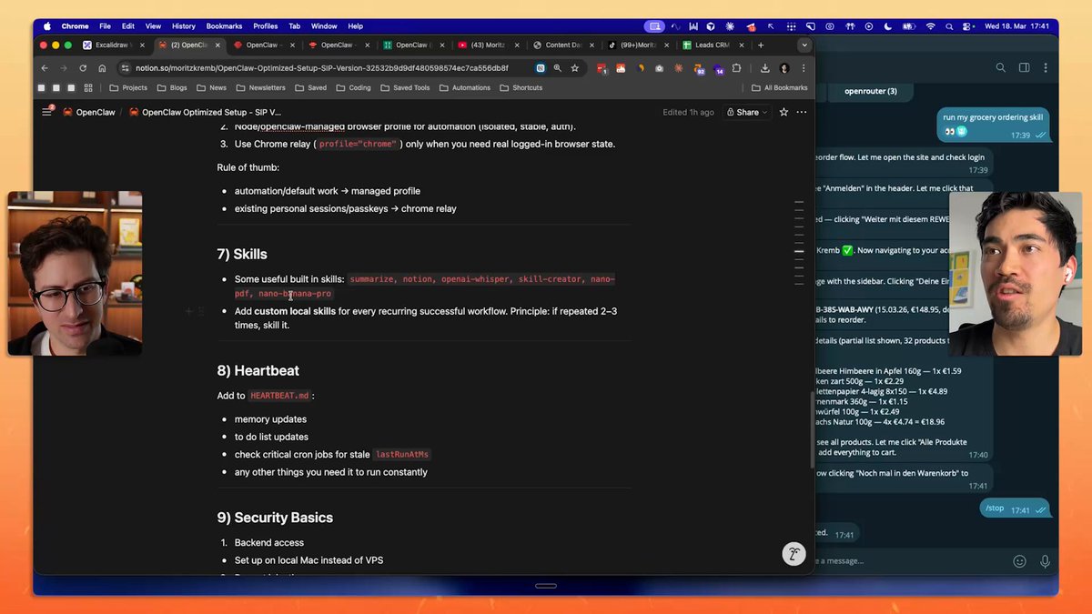The width and height of the screenshot is (1092, 614).
Task: Click the extensions puzzle-piece icon
Action: click(737, 68)
